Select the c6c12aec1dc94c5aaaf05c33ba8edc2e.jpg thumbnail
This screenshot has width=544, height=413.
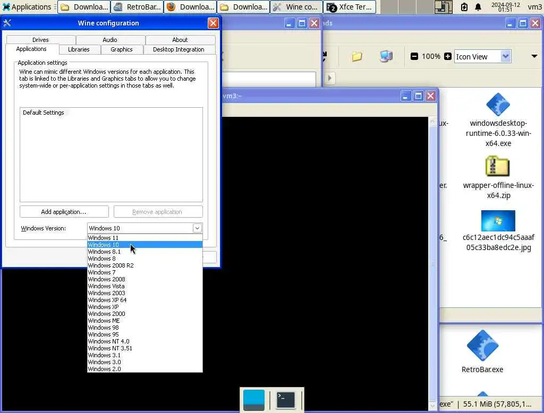(498, 221)
